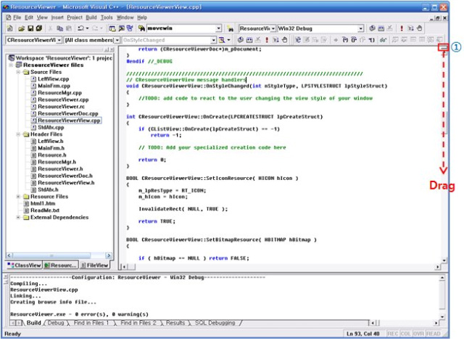Switch to the ClassView tab
This screenshot has height=339, width=464.
pos(24,265)
